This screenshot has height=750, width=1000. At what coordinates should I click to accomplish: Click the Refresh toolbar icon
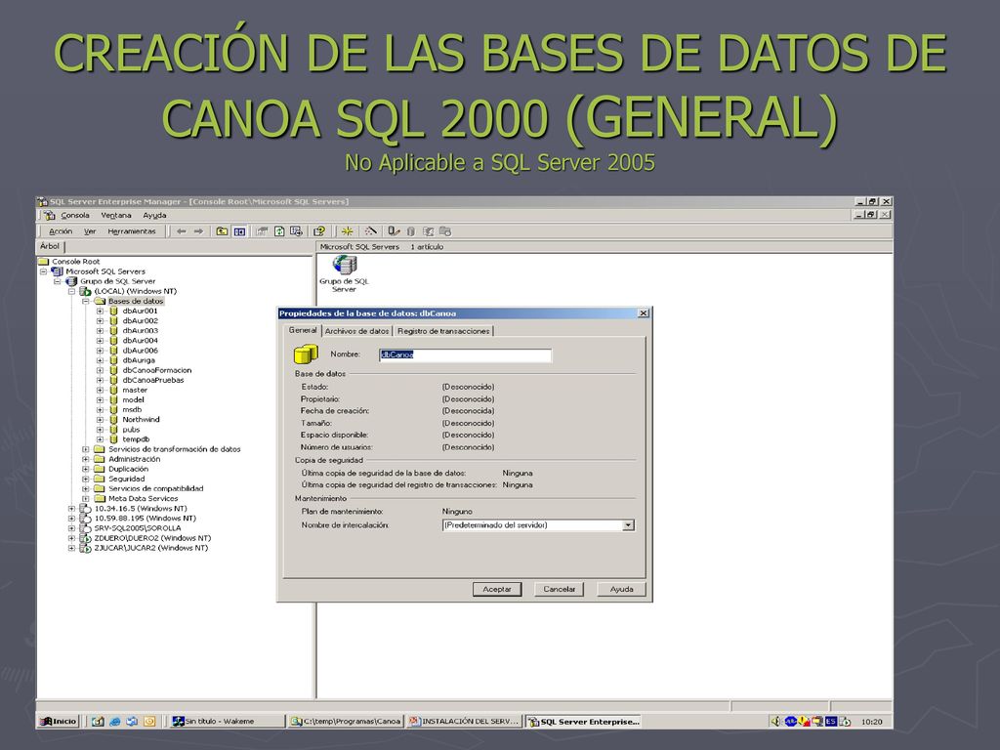coord(279,231)
